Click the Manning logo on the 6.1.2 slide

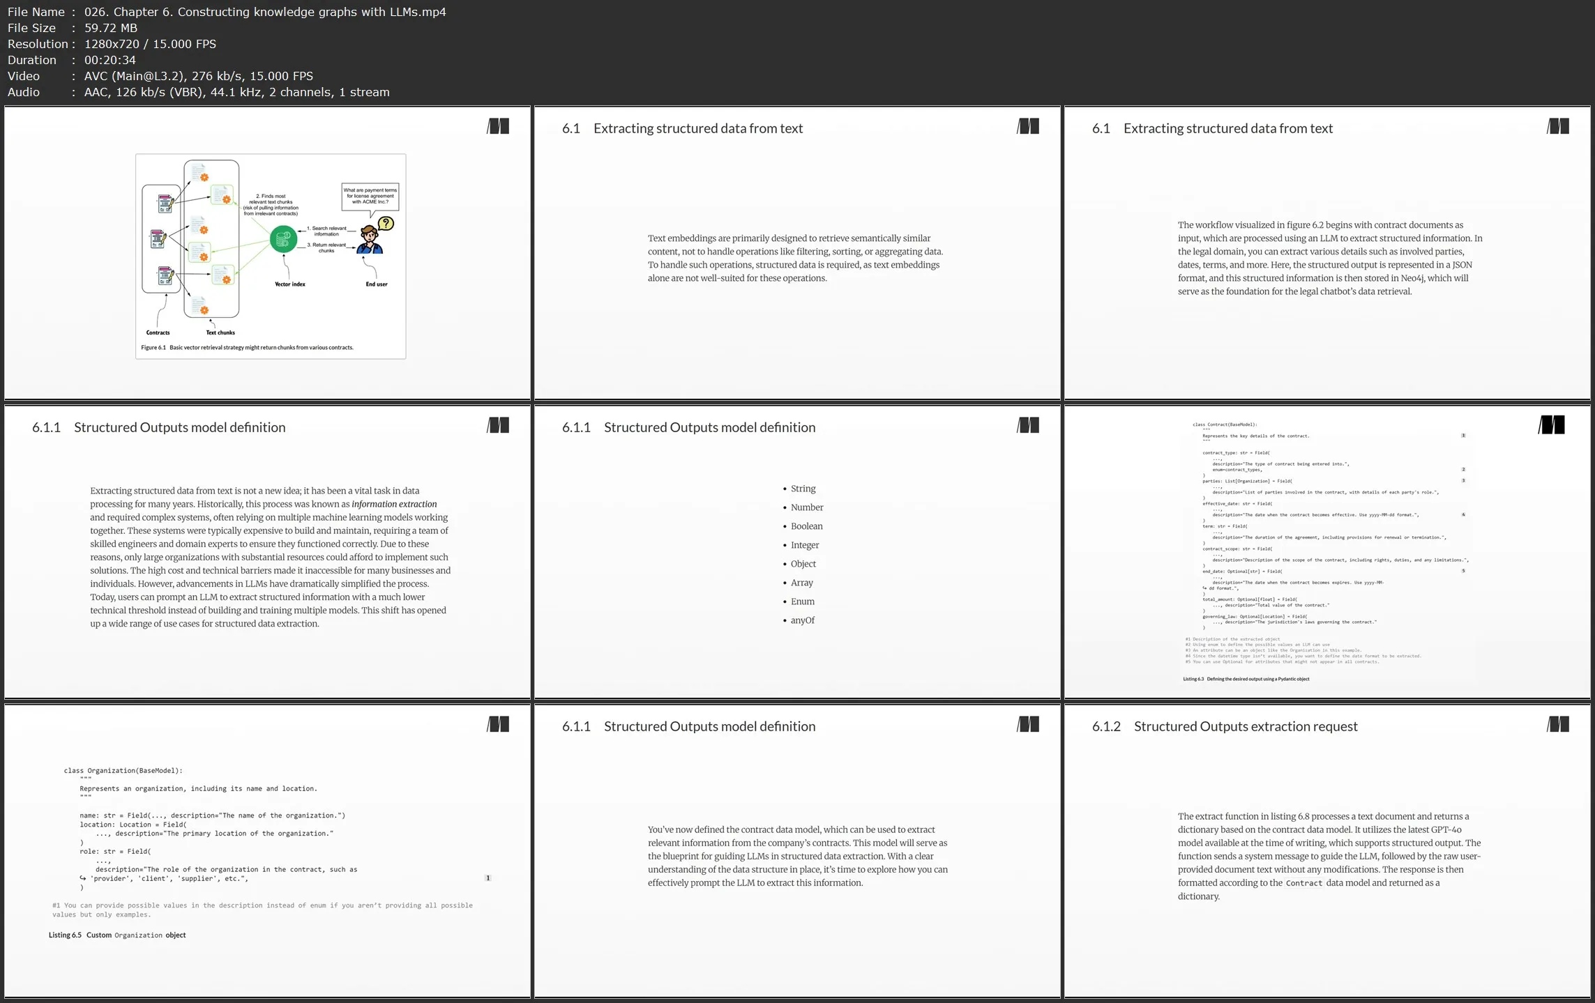pos(1558,724)
